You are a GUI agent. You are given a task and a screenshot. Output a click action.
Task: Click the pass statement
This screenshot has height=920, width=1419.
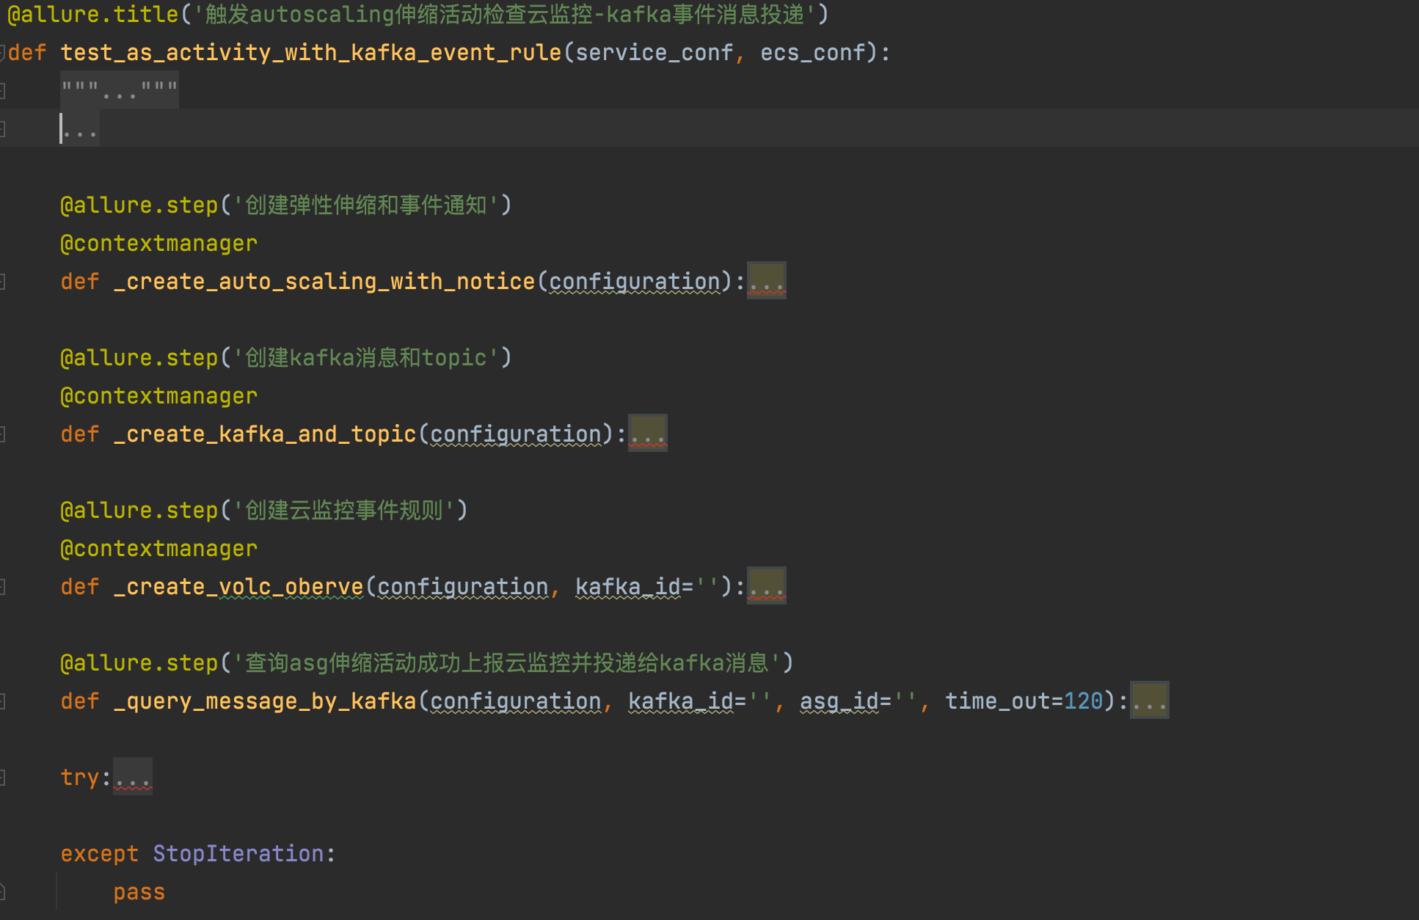(x=139, y=892)
